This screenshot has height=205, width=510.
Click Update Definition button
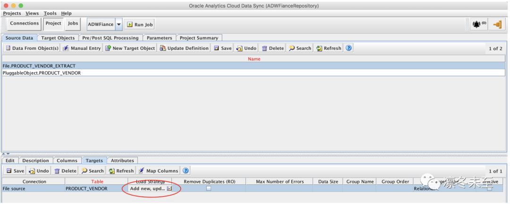pyautogui.click(x=184, y=49)
